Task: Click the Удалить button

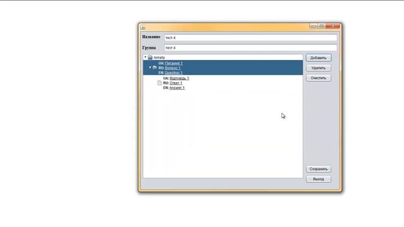Action: [318, 68]
